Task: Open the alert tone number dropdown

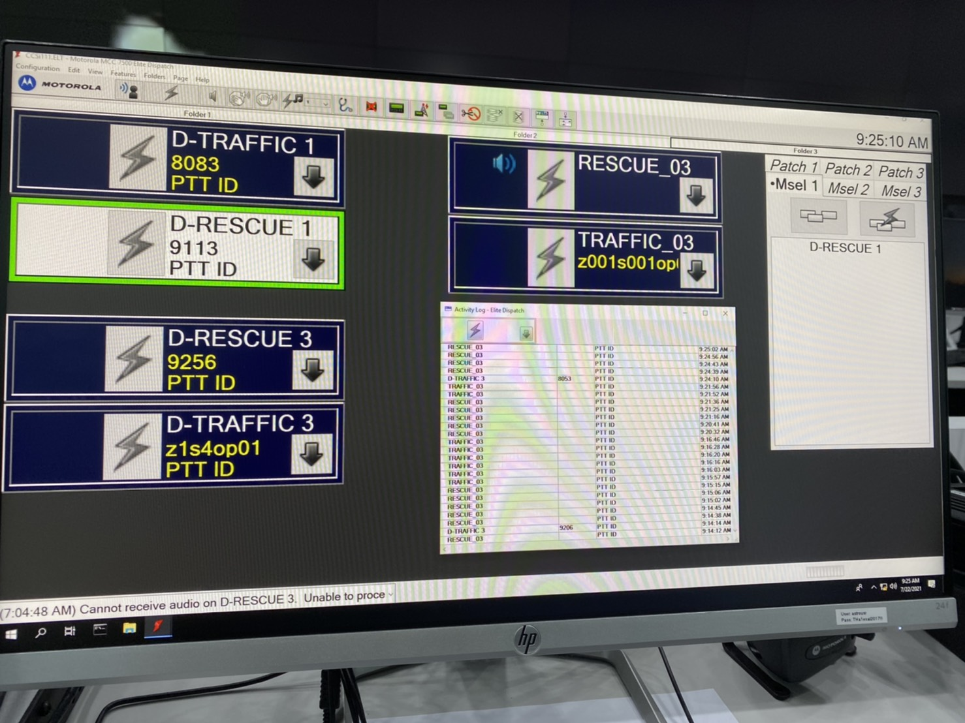Action: 324,103
